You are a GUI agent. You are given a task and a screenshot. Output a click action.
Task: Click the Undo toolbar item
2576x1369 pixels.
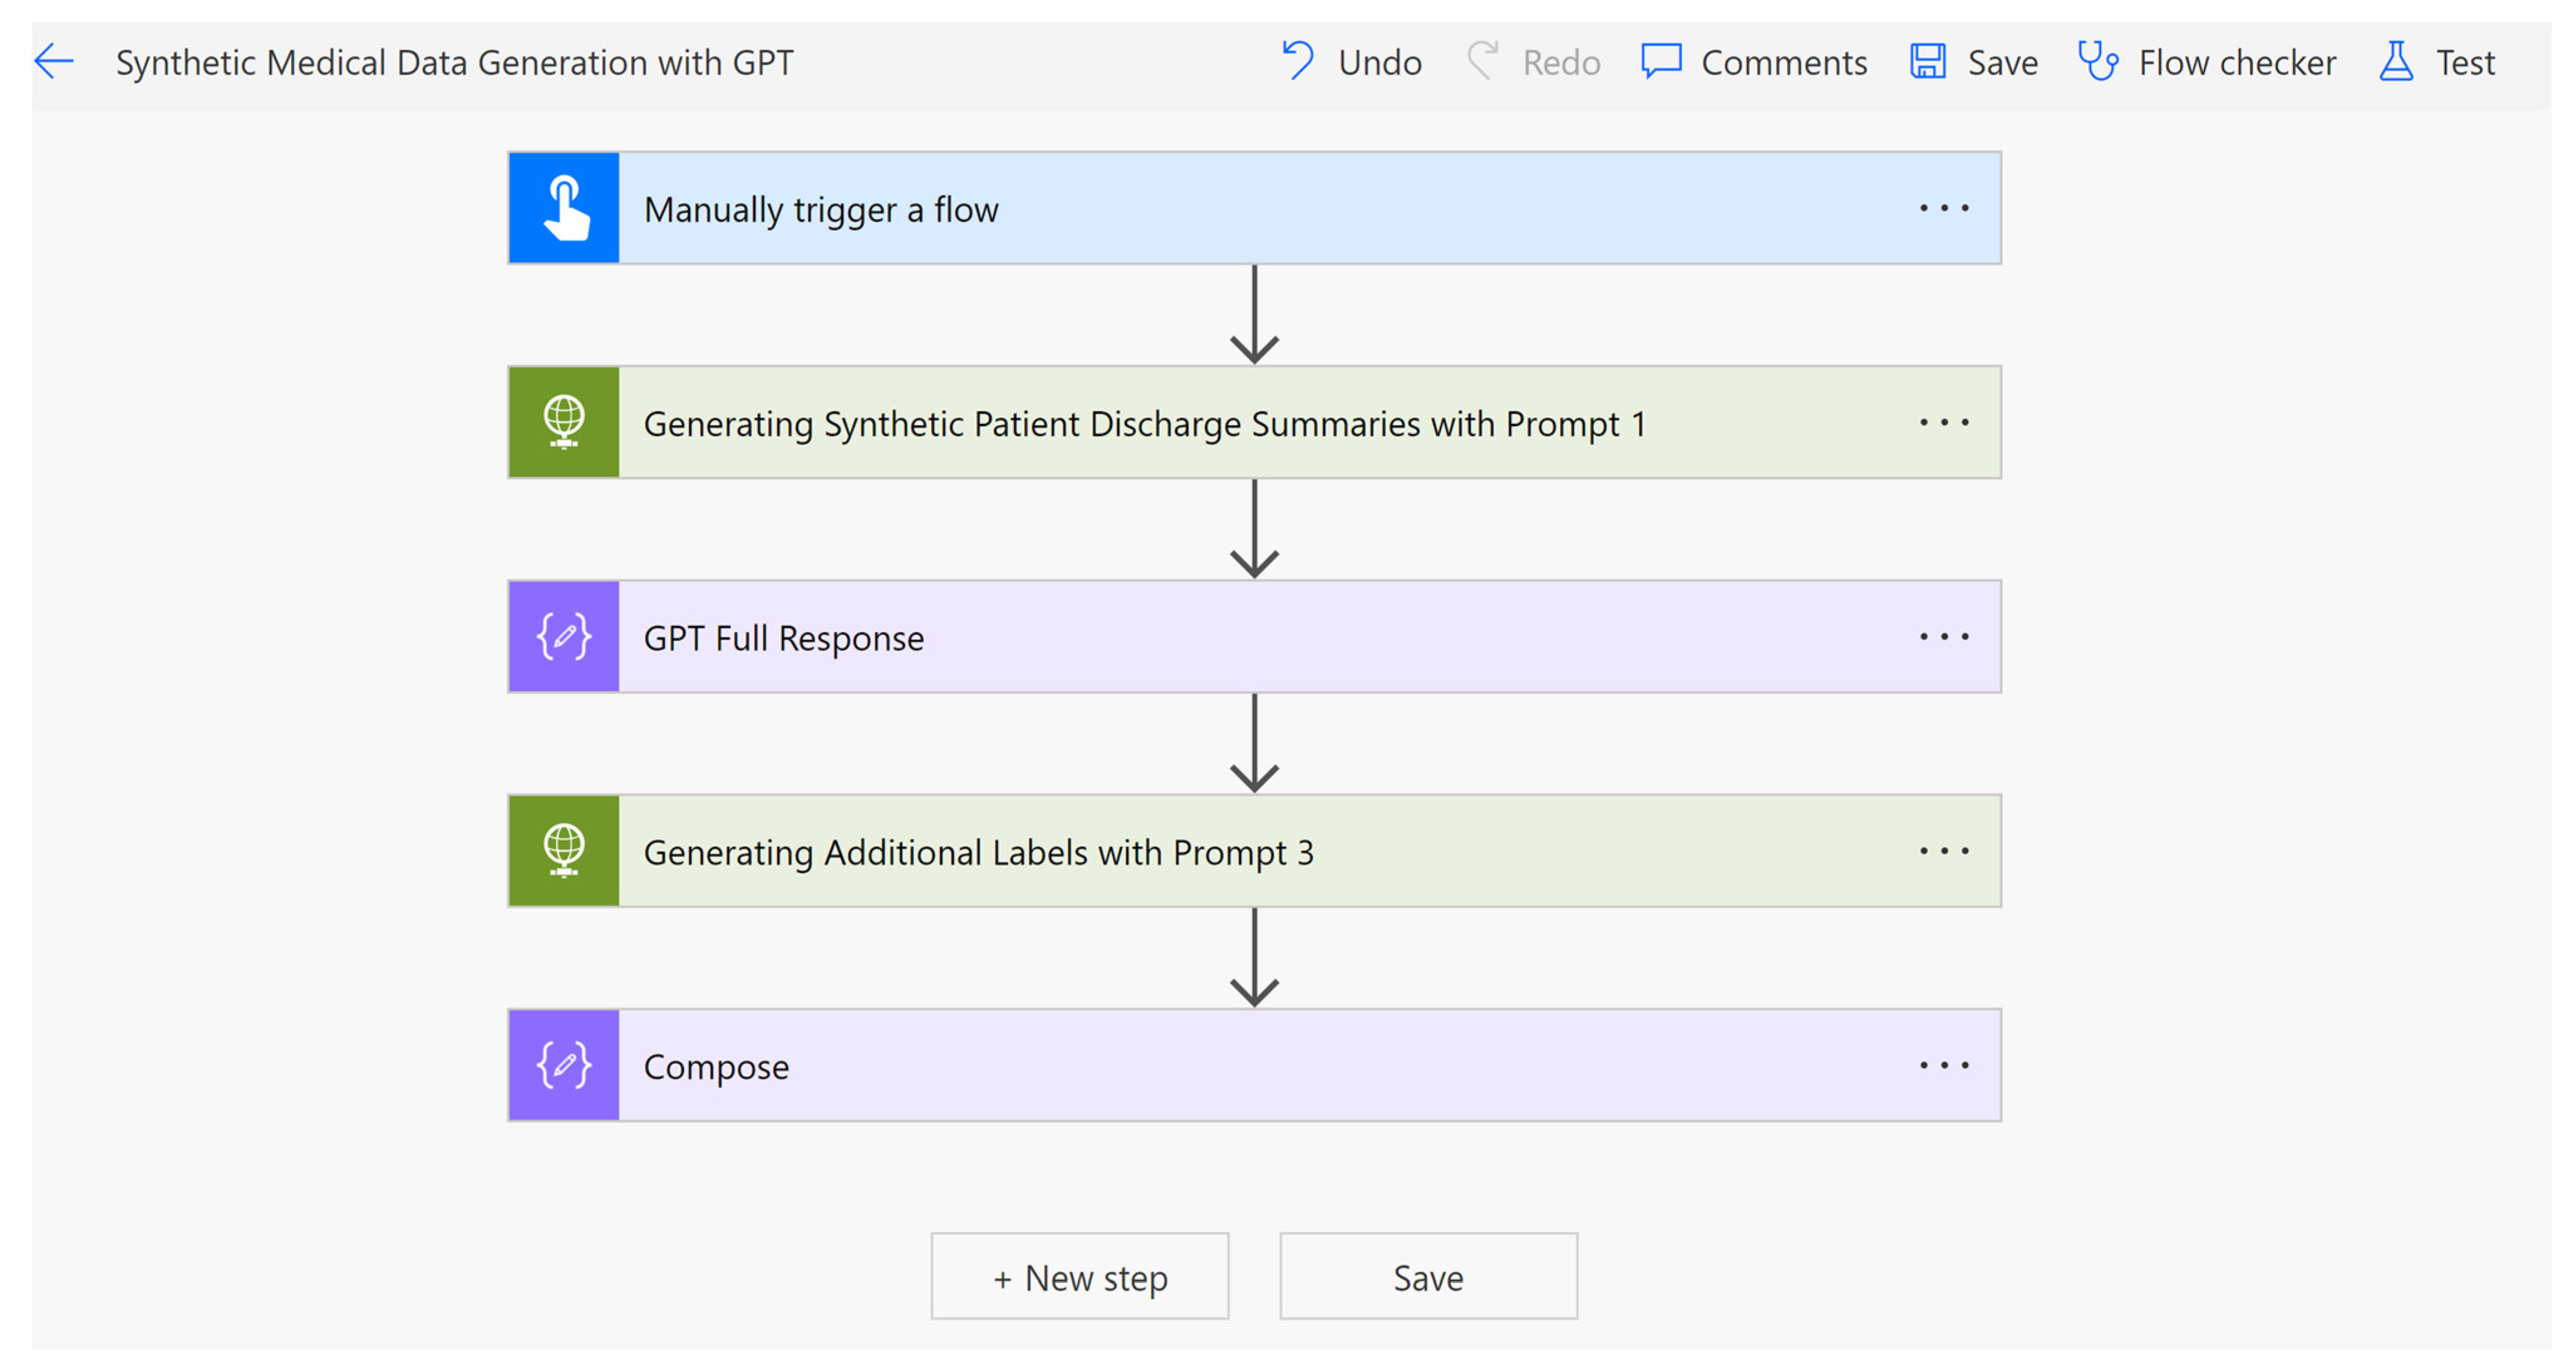click(1351, 62)
